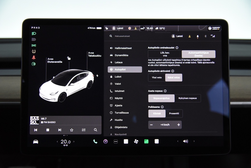Increase the +4 km/h offset with plus

pos(179,125)
